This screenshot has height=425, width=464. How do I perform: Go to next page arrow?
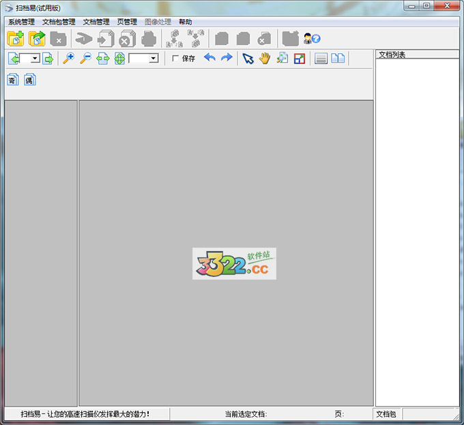click(x=48, y=58)
